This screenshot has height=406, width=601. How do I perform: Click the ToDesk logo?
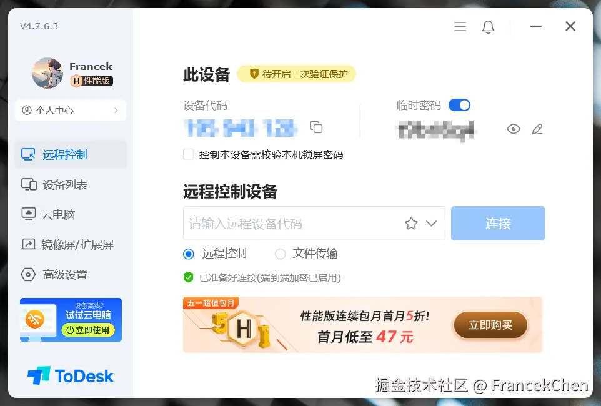tap(71, 376)
